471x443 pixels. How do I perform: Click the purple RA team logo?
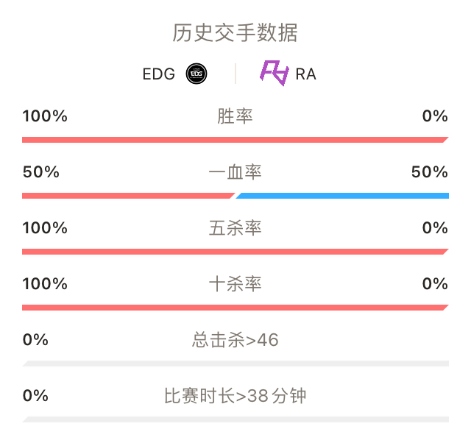point(275,73)
